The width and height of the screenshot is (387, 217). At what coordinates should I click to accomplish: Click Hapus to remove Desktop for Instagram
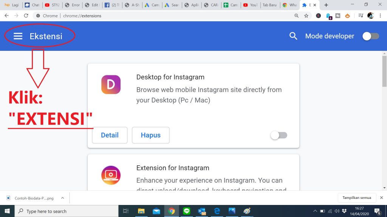pyautogui.click(x=150, y=135)
